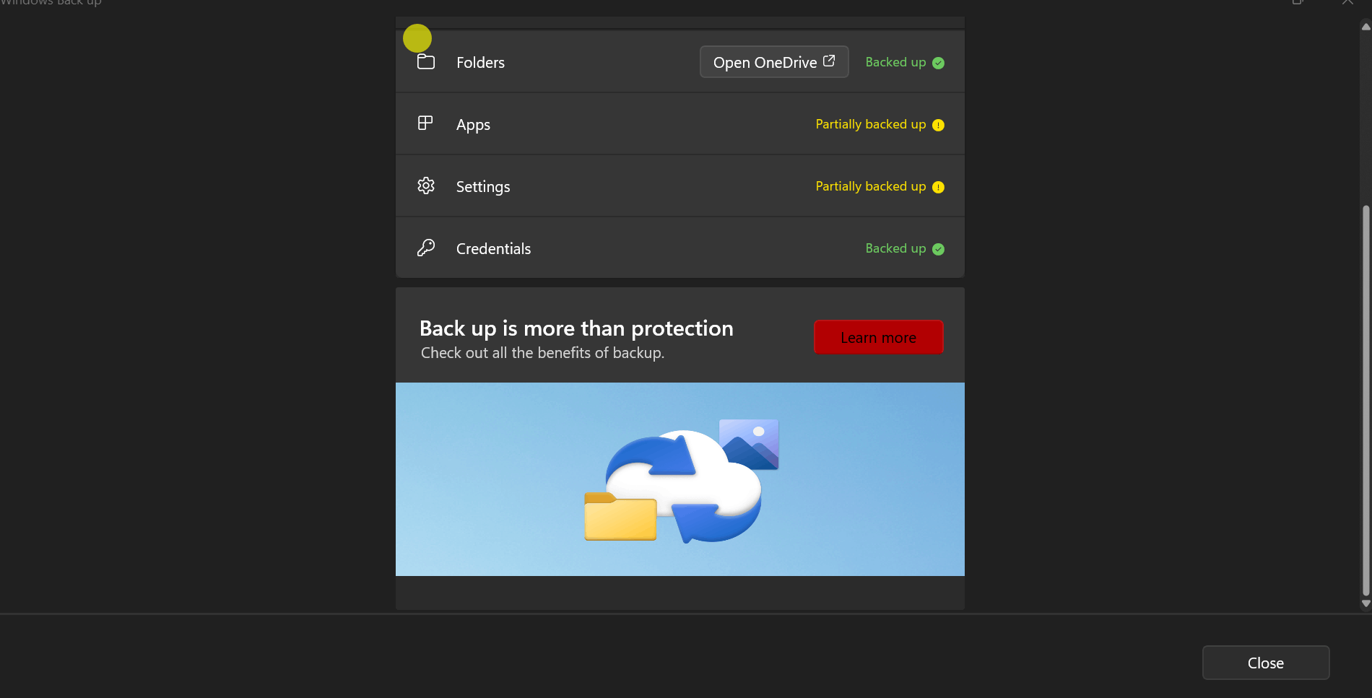Click the Windows Back up title bar text

pyautogui.click(x=51, y=4)
